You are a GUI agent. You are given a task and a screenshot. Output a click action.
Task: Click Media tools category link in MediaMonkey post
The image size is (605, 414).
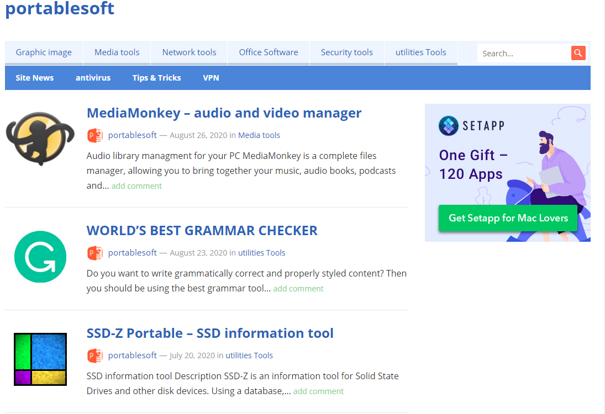(259, 135)
